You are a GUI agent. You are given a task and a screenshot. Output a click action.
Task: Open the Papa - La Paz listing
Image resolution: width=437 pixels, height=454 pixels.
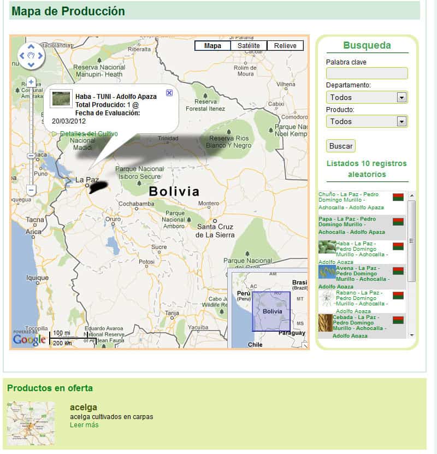click(352, 225)
